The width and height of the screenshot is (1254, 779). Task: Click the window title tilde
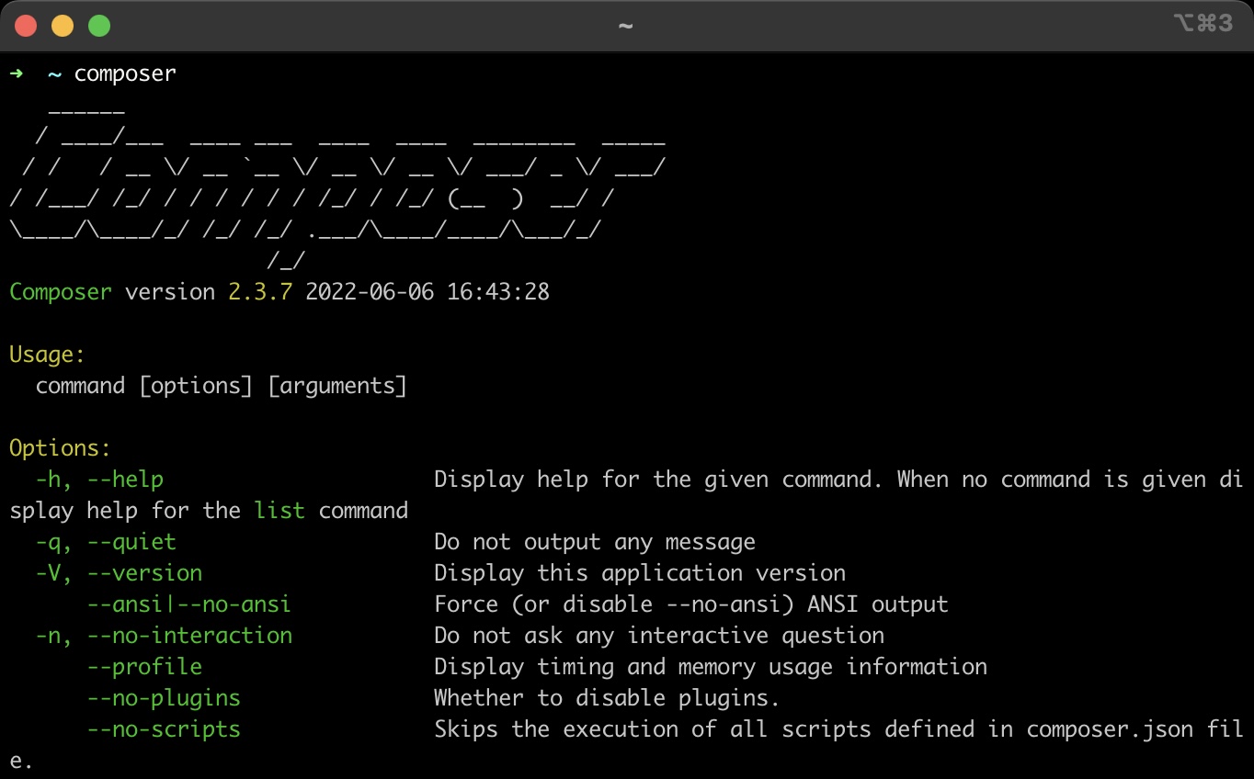(x=625, y=28)
